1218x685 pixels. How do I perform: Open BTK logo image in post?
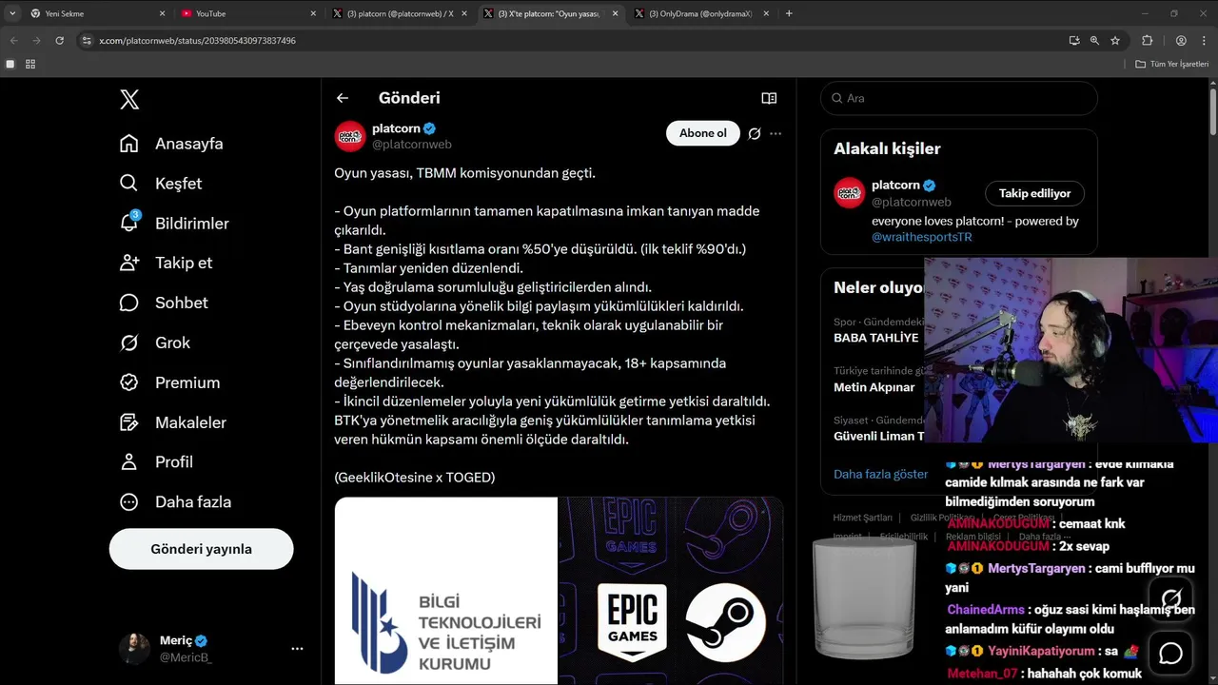(x=445, y=591)
